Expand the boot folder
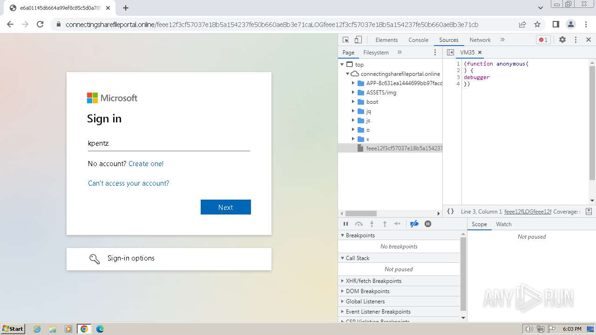This screenshot has height=335, width=596. [x=353, y=102]
